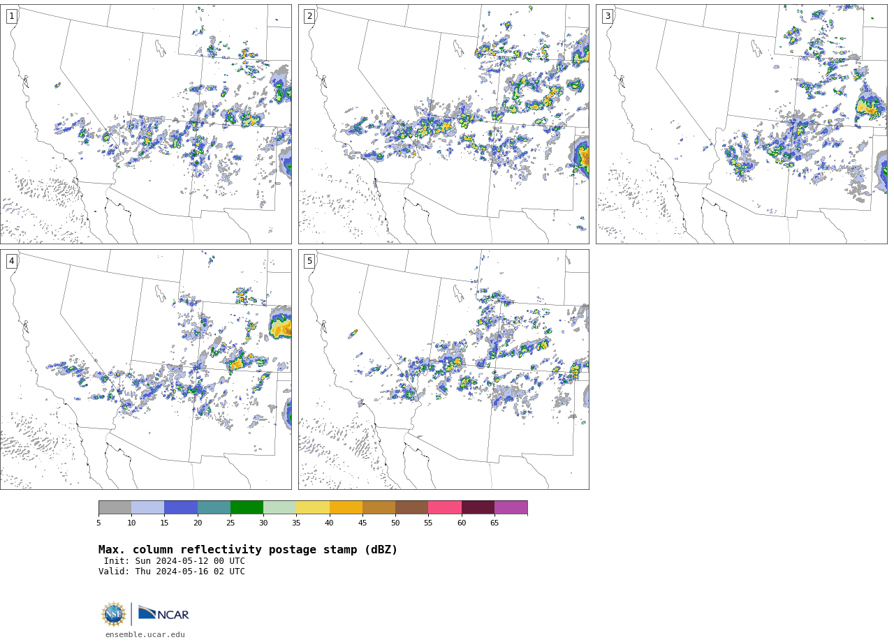Click the orange 40-45 dBZ swatch
This screenshot has height=642, width=894.
click(346, 507)
